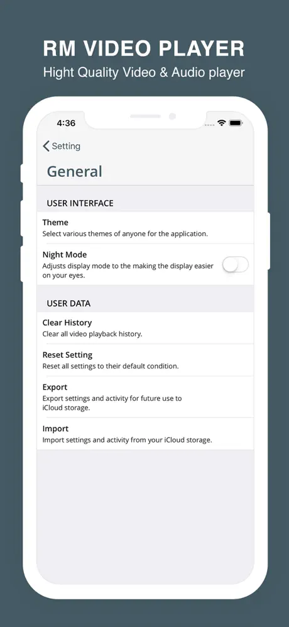This screenshot has height=627, width=289.
Task: Tap the Wi-Fi status bar icon
Action: tap(222, 123)
